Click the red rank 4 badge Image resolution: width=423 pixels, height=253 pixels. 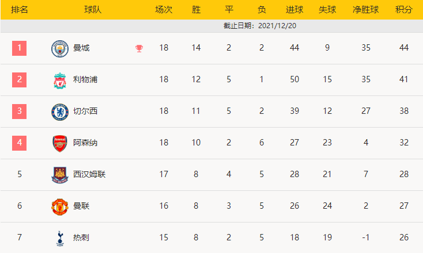pos(19,142)
